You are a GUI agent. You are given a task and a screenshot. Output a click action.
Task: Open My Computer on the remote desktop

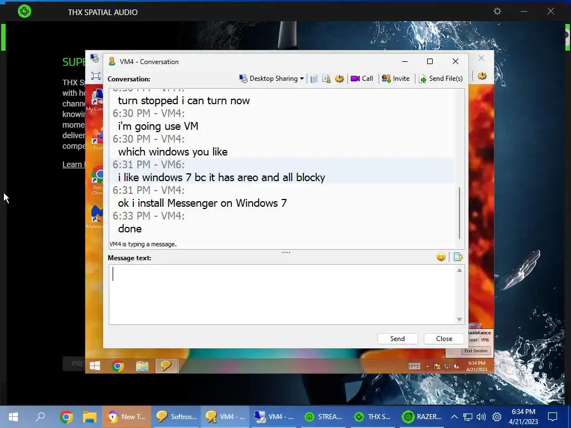(x=95, y=99)
